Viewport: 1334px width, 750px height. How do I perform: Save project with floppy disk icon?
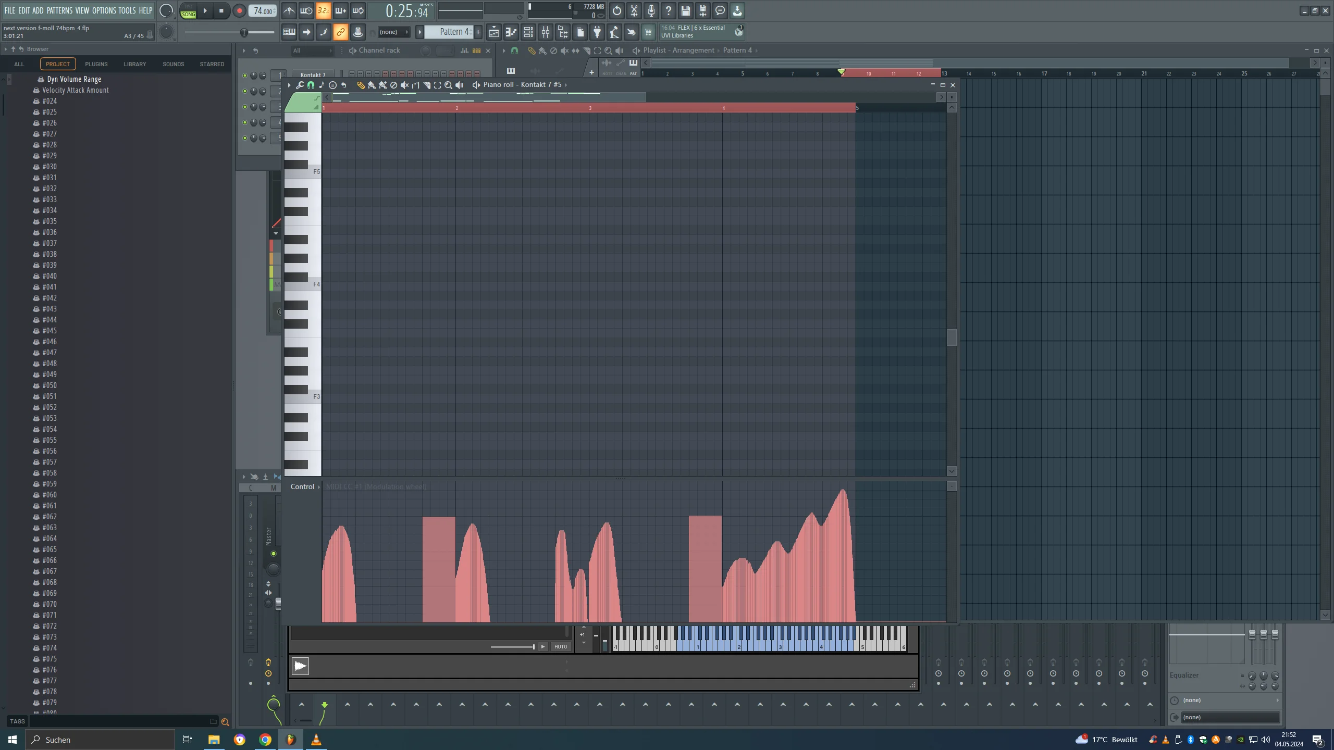[685, 10]
